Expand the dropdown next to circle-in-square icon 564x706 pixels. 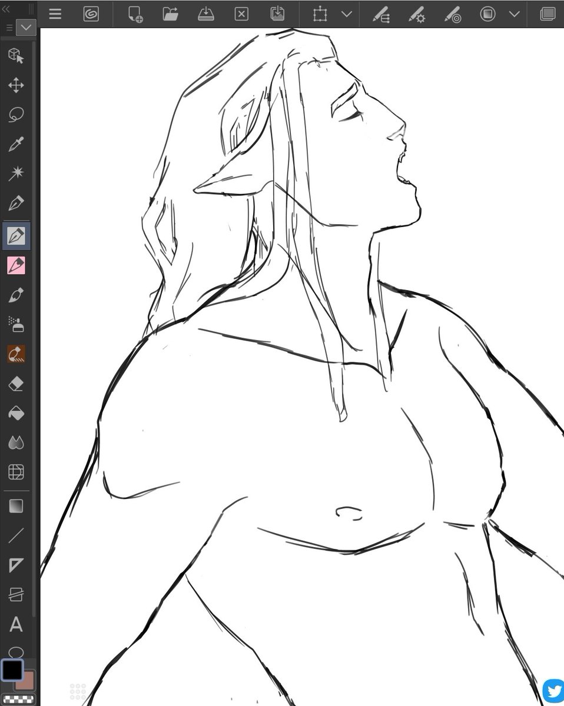point(514,14)
